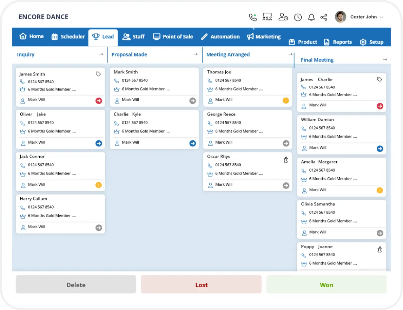The width and height of the screenshot is (403, 310).
Task: Open the clock history icon
Action: click(298, 17)
